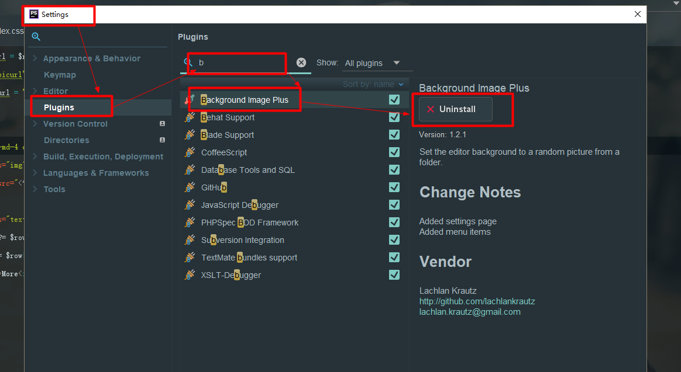Image resolution: width=681 pixels, height=372 pixels.
Task: Open Tools settings in tree
Action: (x=54, y=189)
